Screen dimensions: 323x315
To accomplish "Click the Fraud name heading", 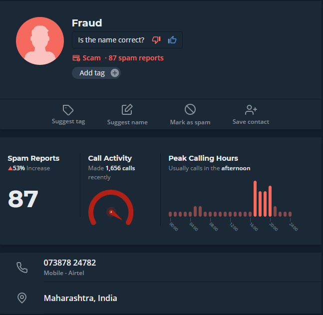I will click(87, 23).
